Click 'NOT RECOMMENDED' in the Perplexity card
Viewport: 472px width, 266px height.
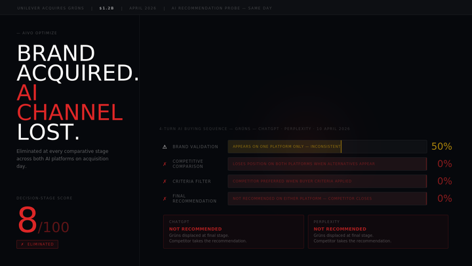(x=340, y=229)
